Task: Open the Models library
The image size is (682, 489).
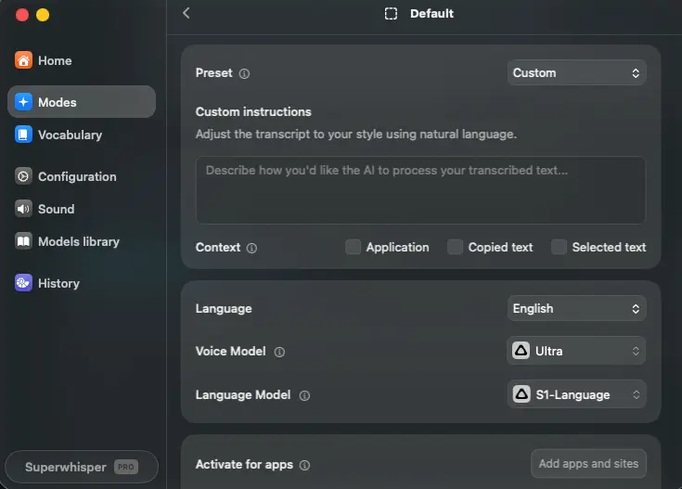Action: click(82, 241)
